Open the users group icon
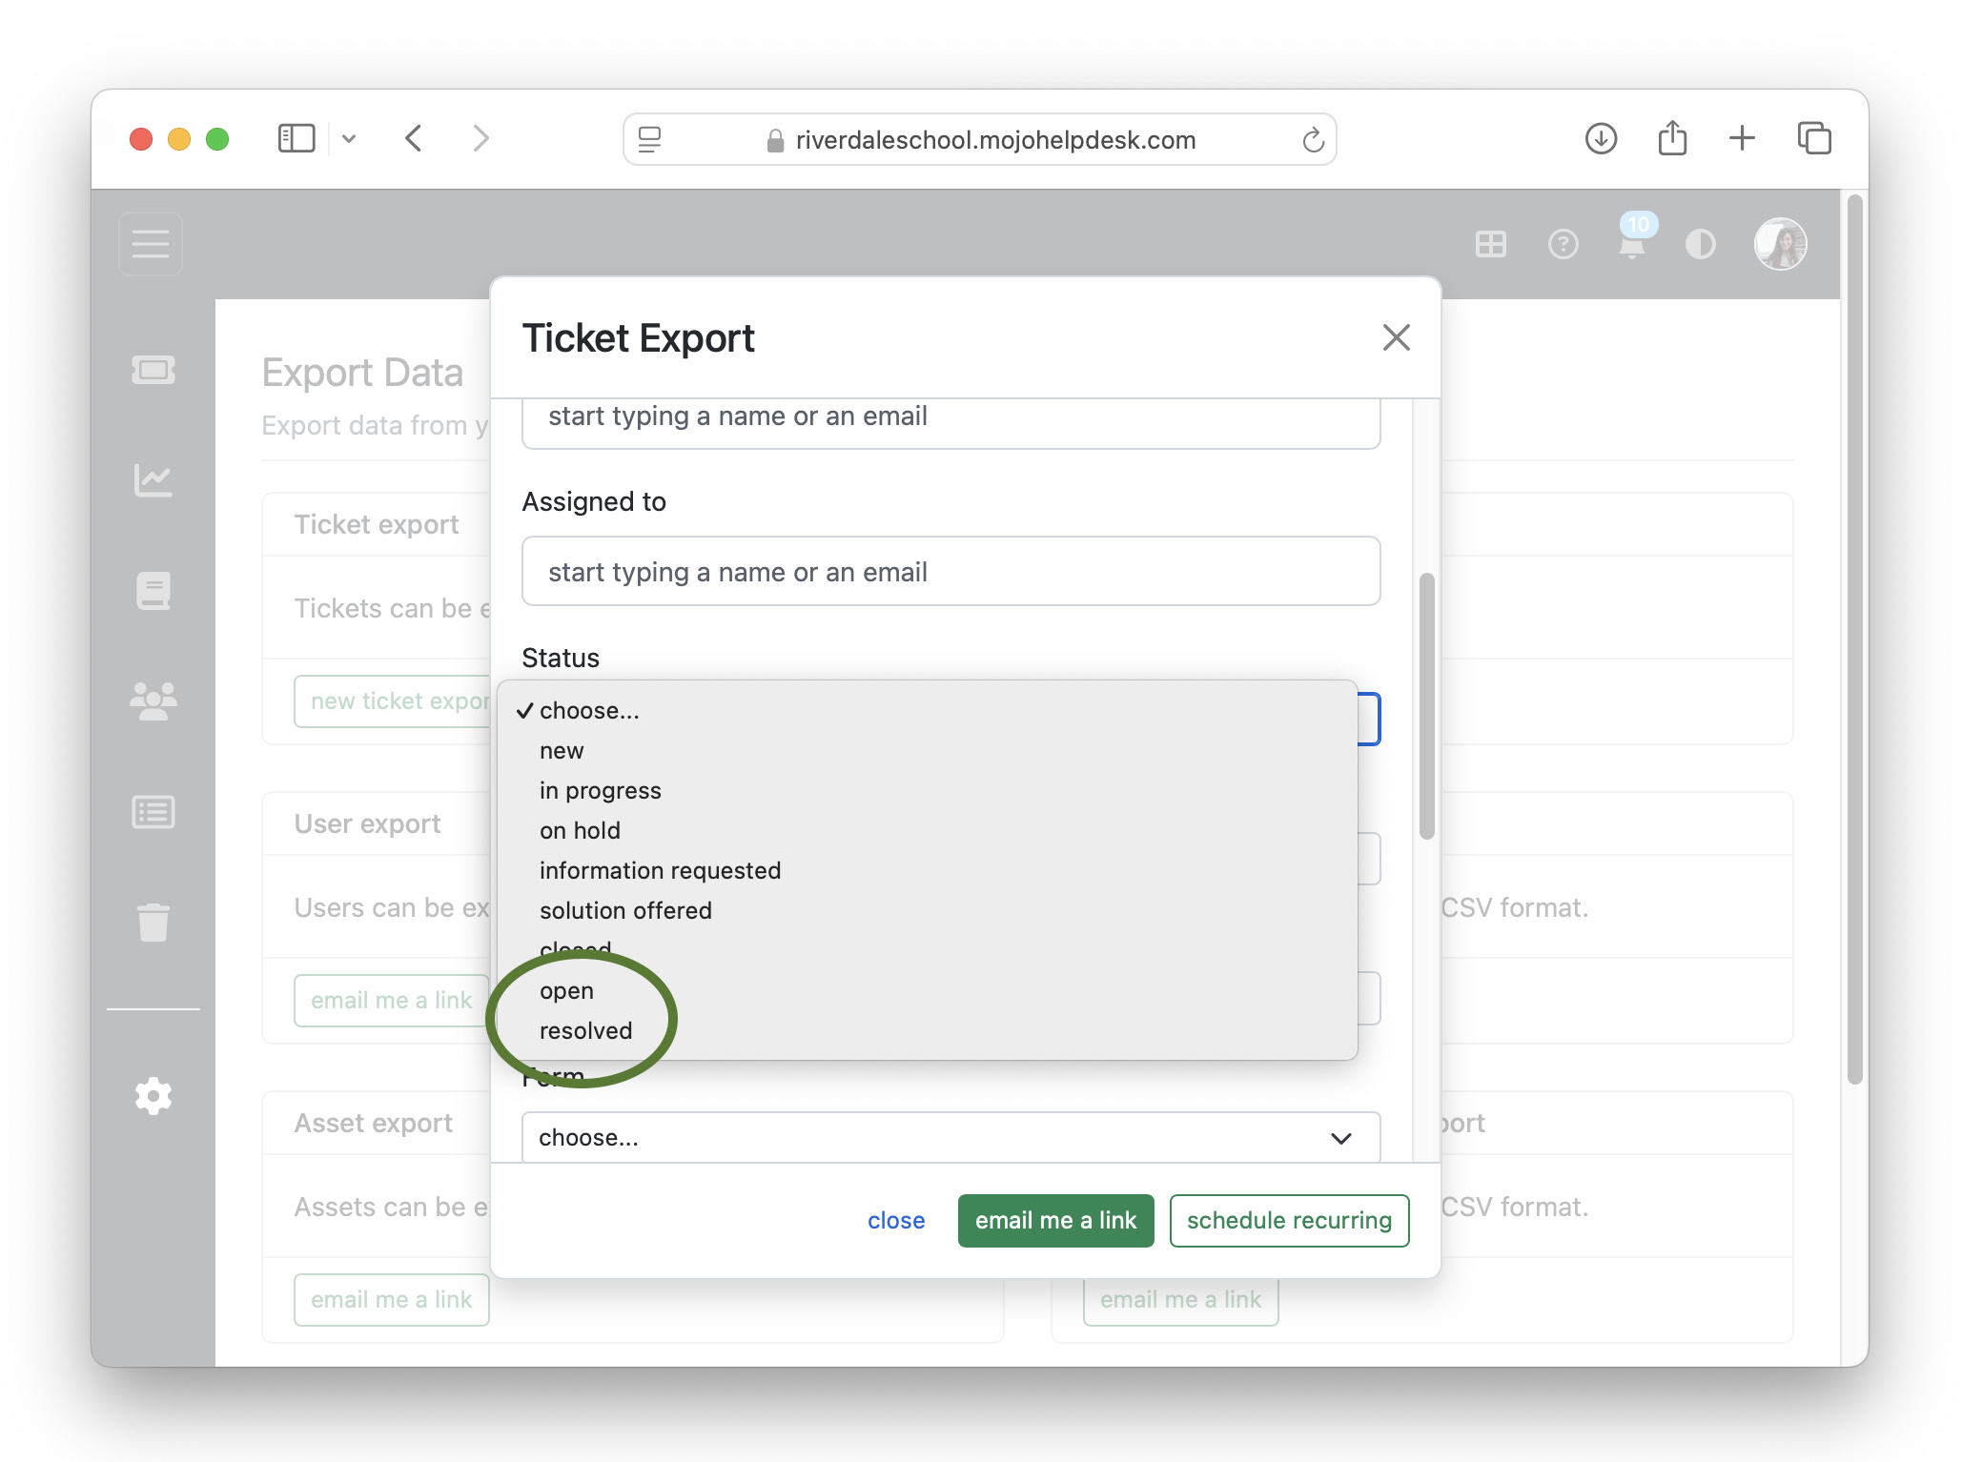This screenshot has height=1462, width=1962. click(x=153, y=701)
